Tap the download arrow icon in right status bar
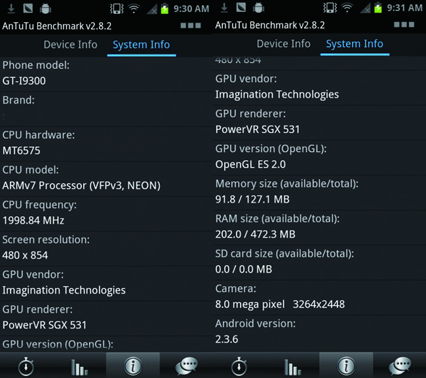 click(224, 8)
